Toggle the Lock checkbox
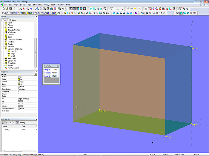The width and height of the screenshot is (209, 156). click(19, 86)
